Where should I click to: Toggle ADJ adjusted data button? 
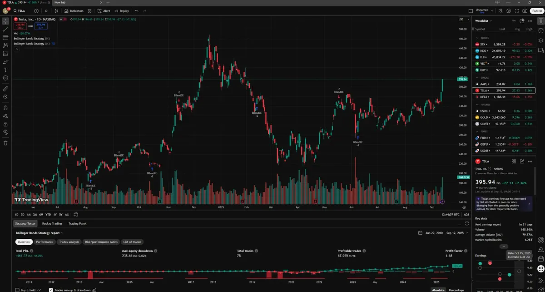point(466,214)
